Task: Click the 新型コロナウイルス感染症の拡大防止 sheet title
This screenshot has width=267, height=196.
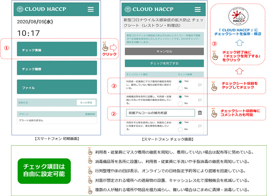Action: click(164, 23)
